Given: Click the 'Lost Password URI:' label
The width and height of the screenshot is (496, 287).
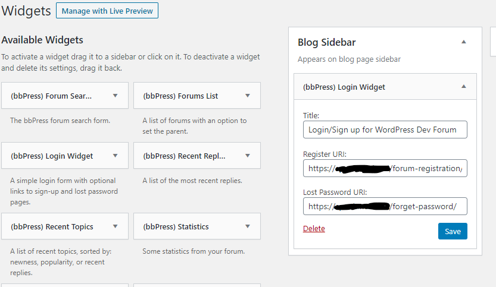Looking at the screenshot, I should (335, 192).
